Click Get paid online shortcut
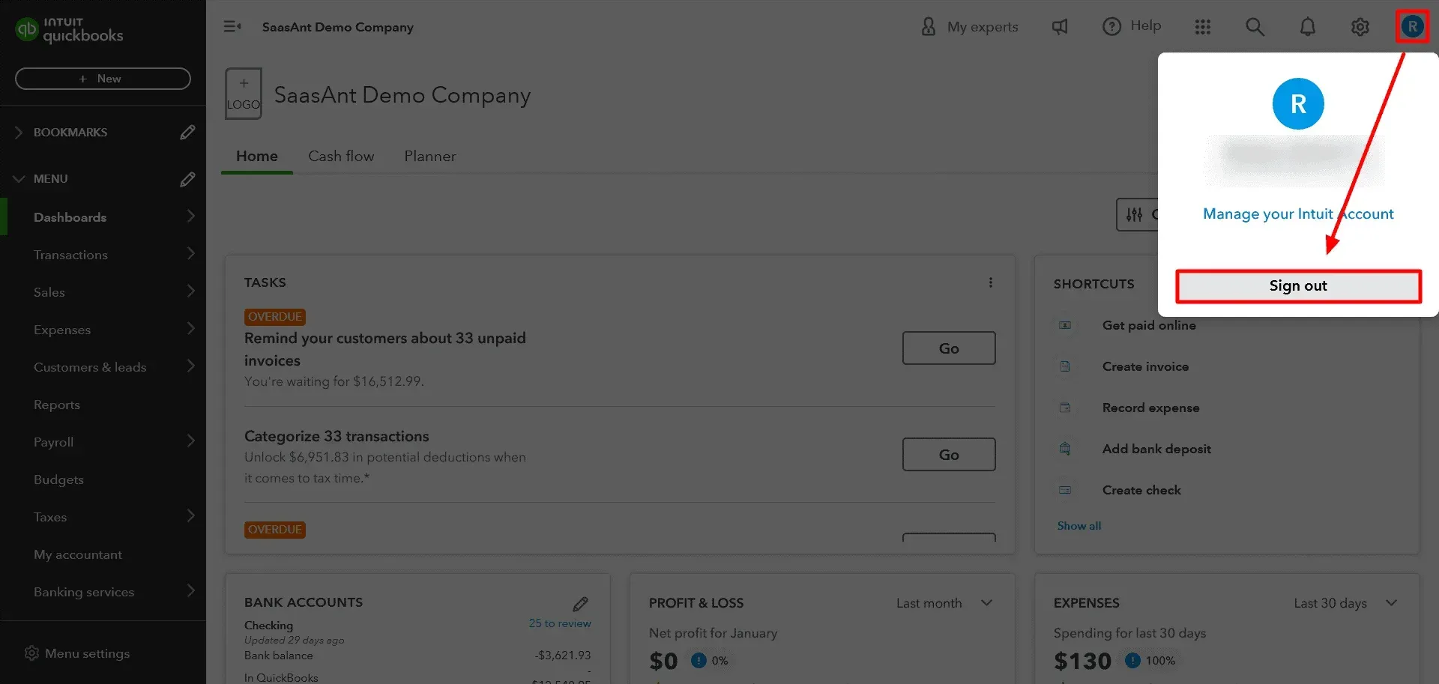This screenshot has width=1439, height=684. [x=1149, y=325]
